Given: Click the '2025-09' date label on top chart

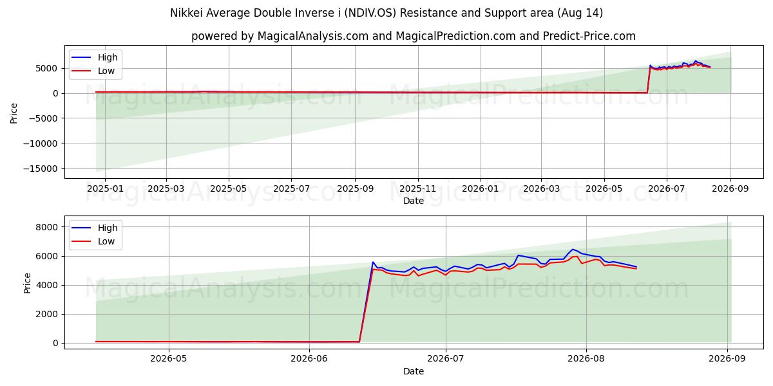Looking at the screenshot, I should coord(355,188).
